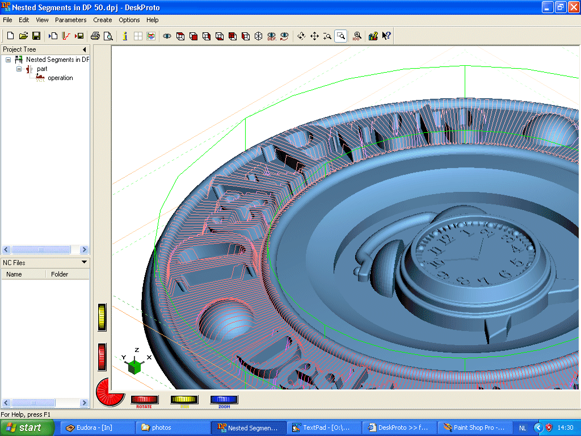Expand or collapse the root project tree node
581x436 pixels.
pyautogui.click(x=9, y=60)
